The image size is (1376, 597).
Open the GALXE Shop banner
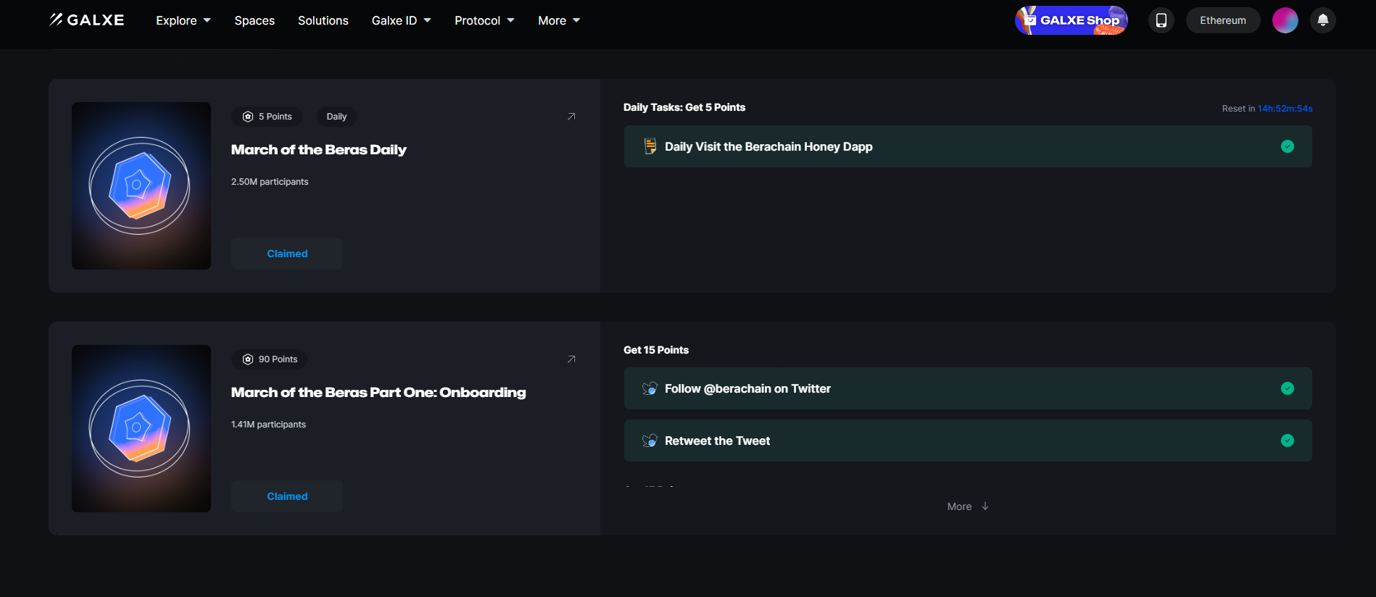tap(1072, 20)
